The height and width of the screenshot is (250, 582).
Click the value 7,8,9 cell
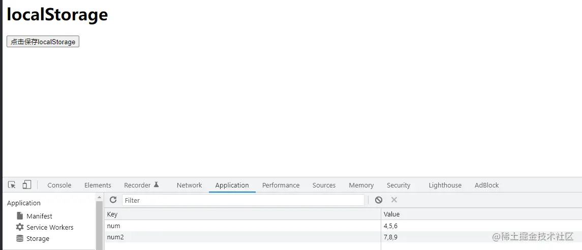click(x=481, y=237)
